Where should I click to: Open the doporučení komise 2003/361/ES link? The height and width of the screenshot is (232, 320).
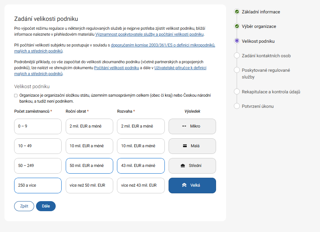click(x=163, y=45)
